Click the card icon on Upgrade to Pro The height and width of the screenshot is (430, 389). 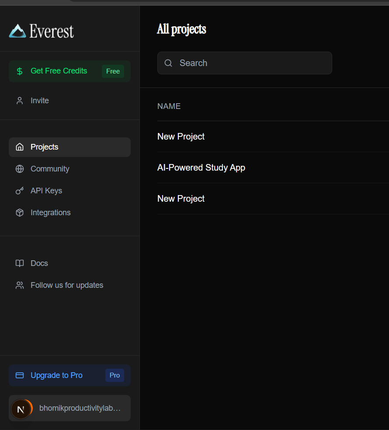(20, 375)
